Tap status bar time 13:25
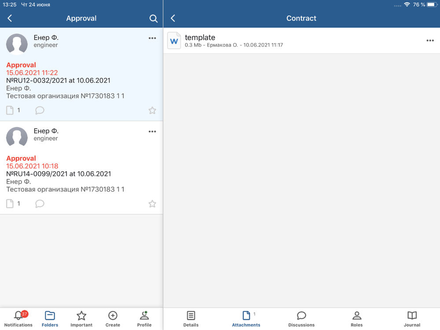The image size is (440, 330). pos(10,4)
